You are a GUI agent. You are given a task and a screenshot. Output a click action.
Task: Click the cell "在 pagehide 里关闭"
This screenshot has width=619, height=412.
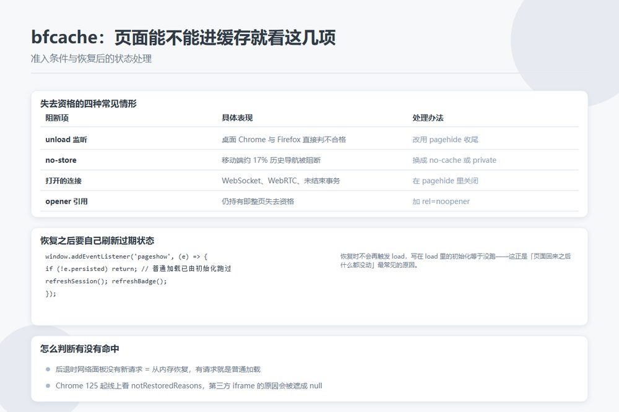point(445,181)
